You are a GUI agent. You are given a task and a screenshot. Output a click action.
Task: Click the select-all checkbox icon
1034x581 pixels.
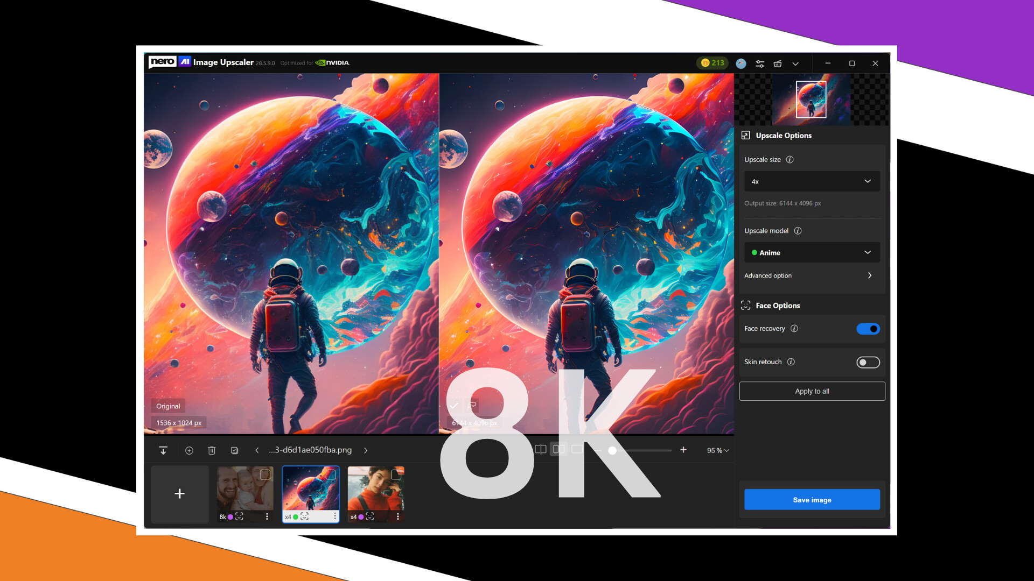tap(234, 450)
